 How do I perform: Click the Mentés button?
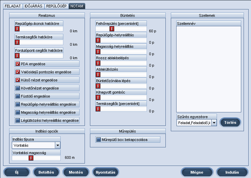pyautogui.click(x=76, y=172)
